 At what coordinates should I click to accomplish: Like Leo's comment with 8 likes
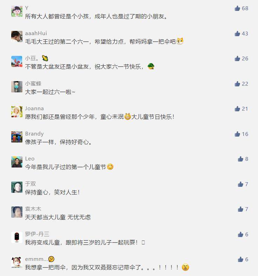[x=240, y=159]
